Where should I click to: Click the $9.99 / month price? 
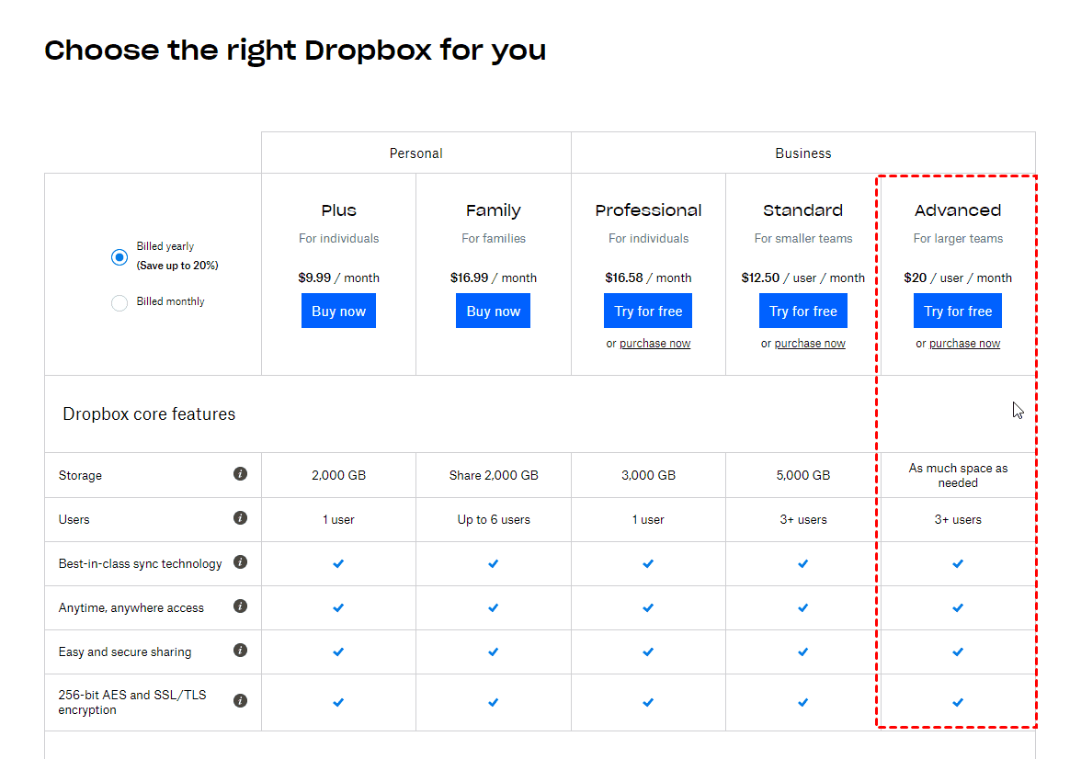click(338, 278)
